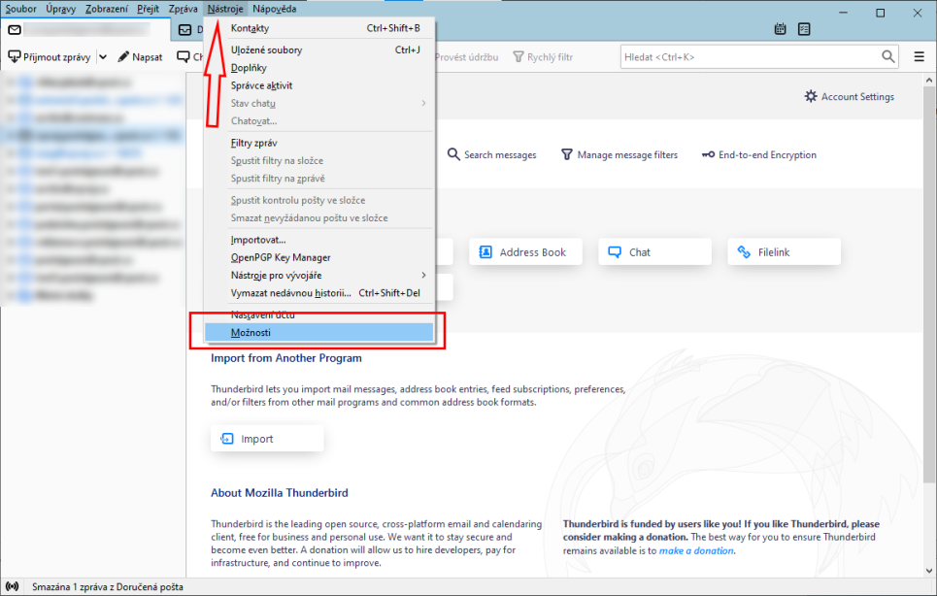
Task: Click the Import button
Action: tap(267, 439)
